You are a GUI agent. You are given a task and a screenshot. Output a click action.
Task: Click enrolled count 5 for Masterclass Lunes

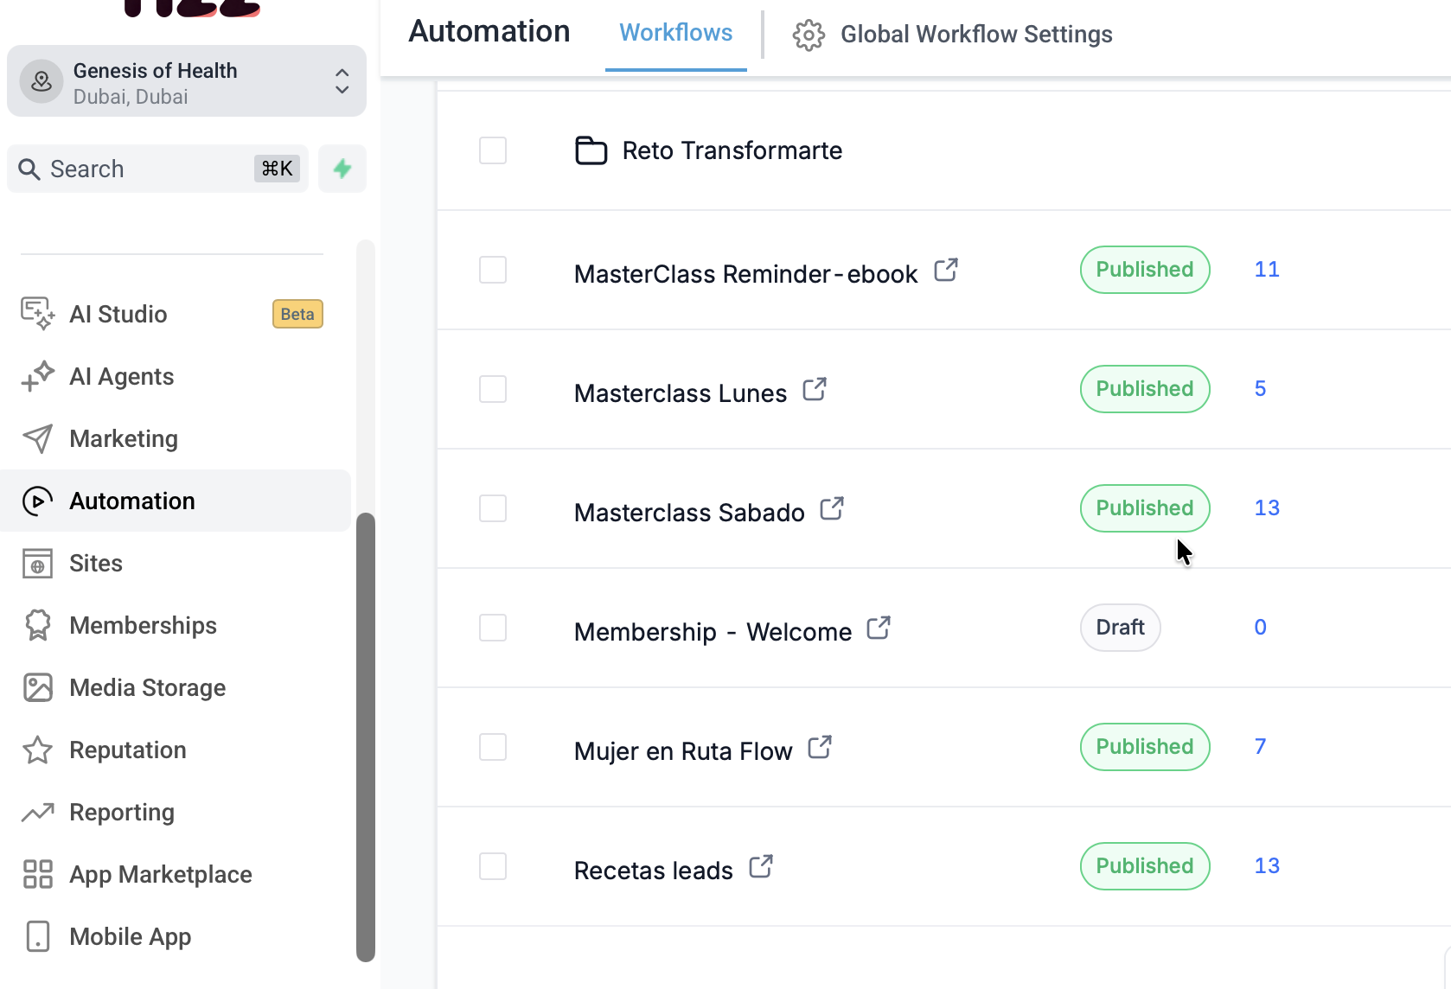[x=1261, y=389]
